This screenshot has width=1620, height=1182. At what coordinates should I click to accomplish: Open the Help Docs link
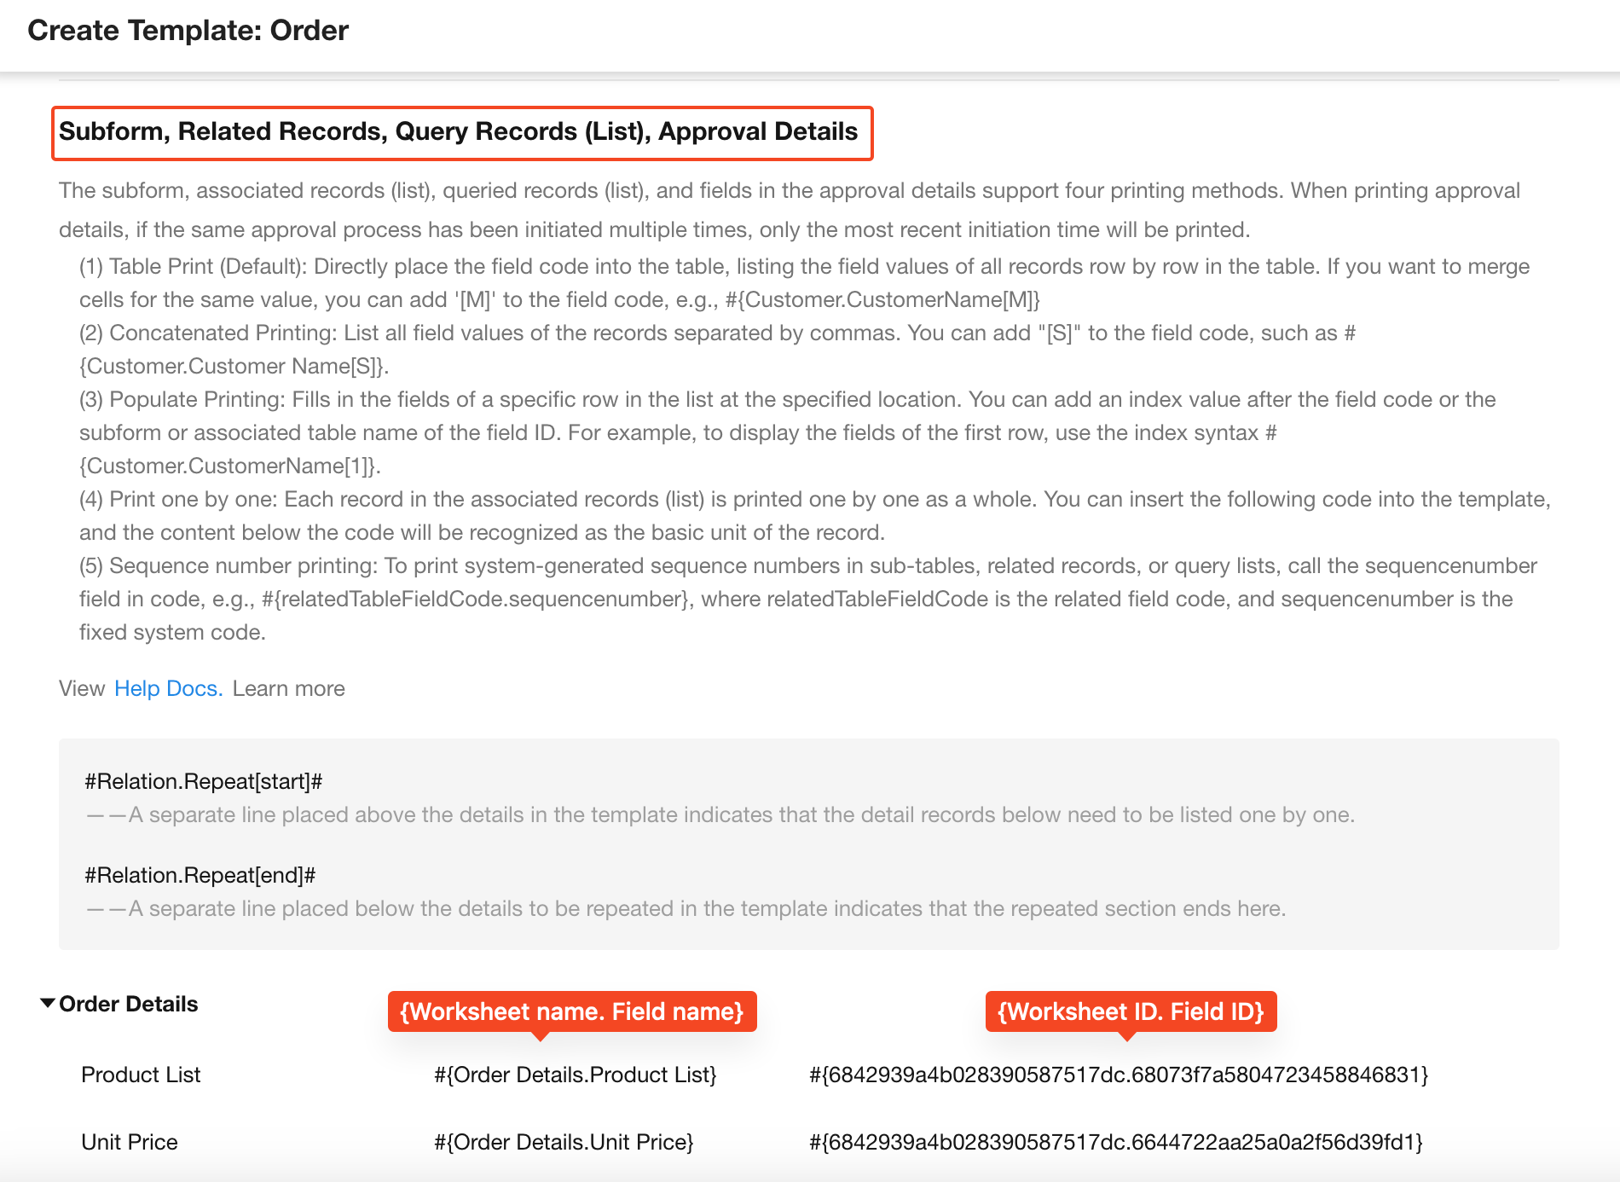pyautogui.click(x=167, y=688)
